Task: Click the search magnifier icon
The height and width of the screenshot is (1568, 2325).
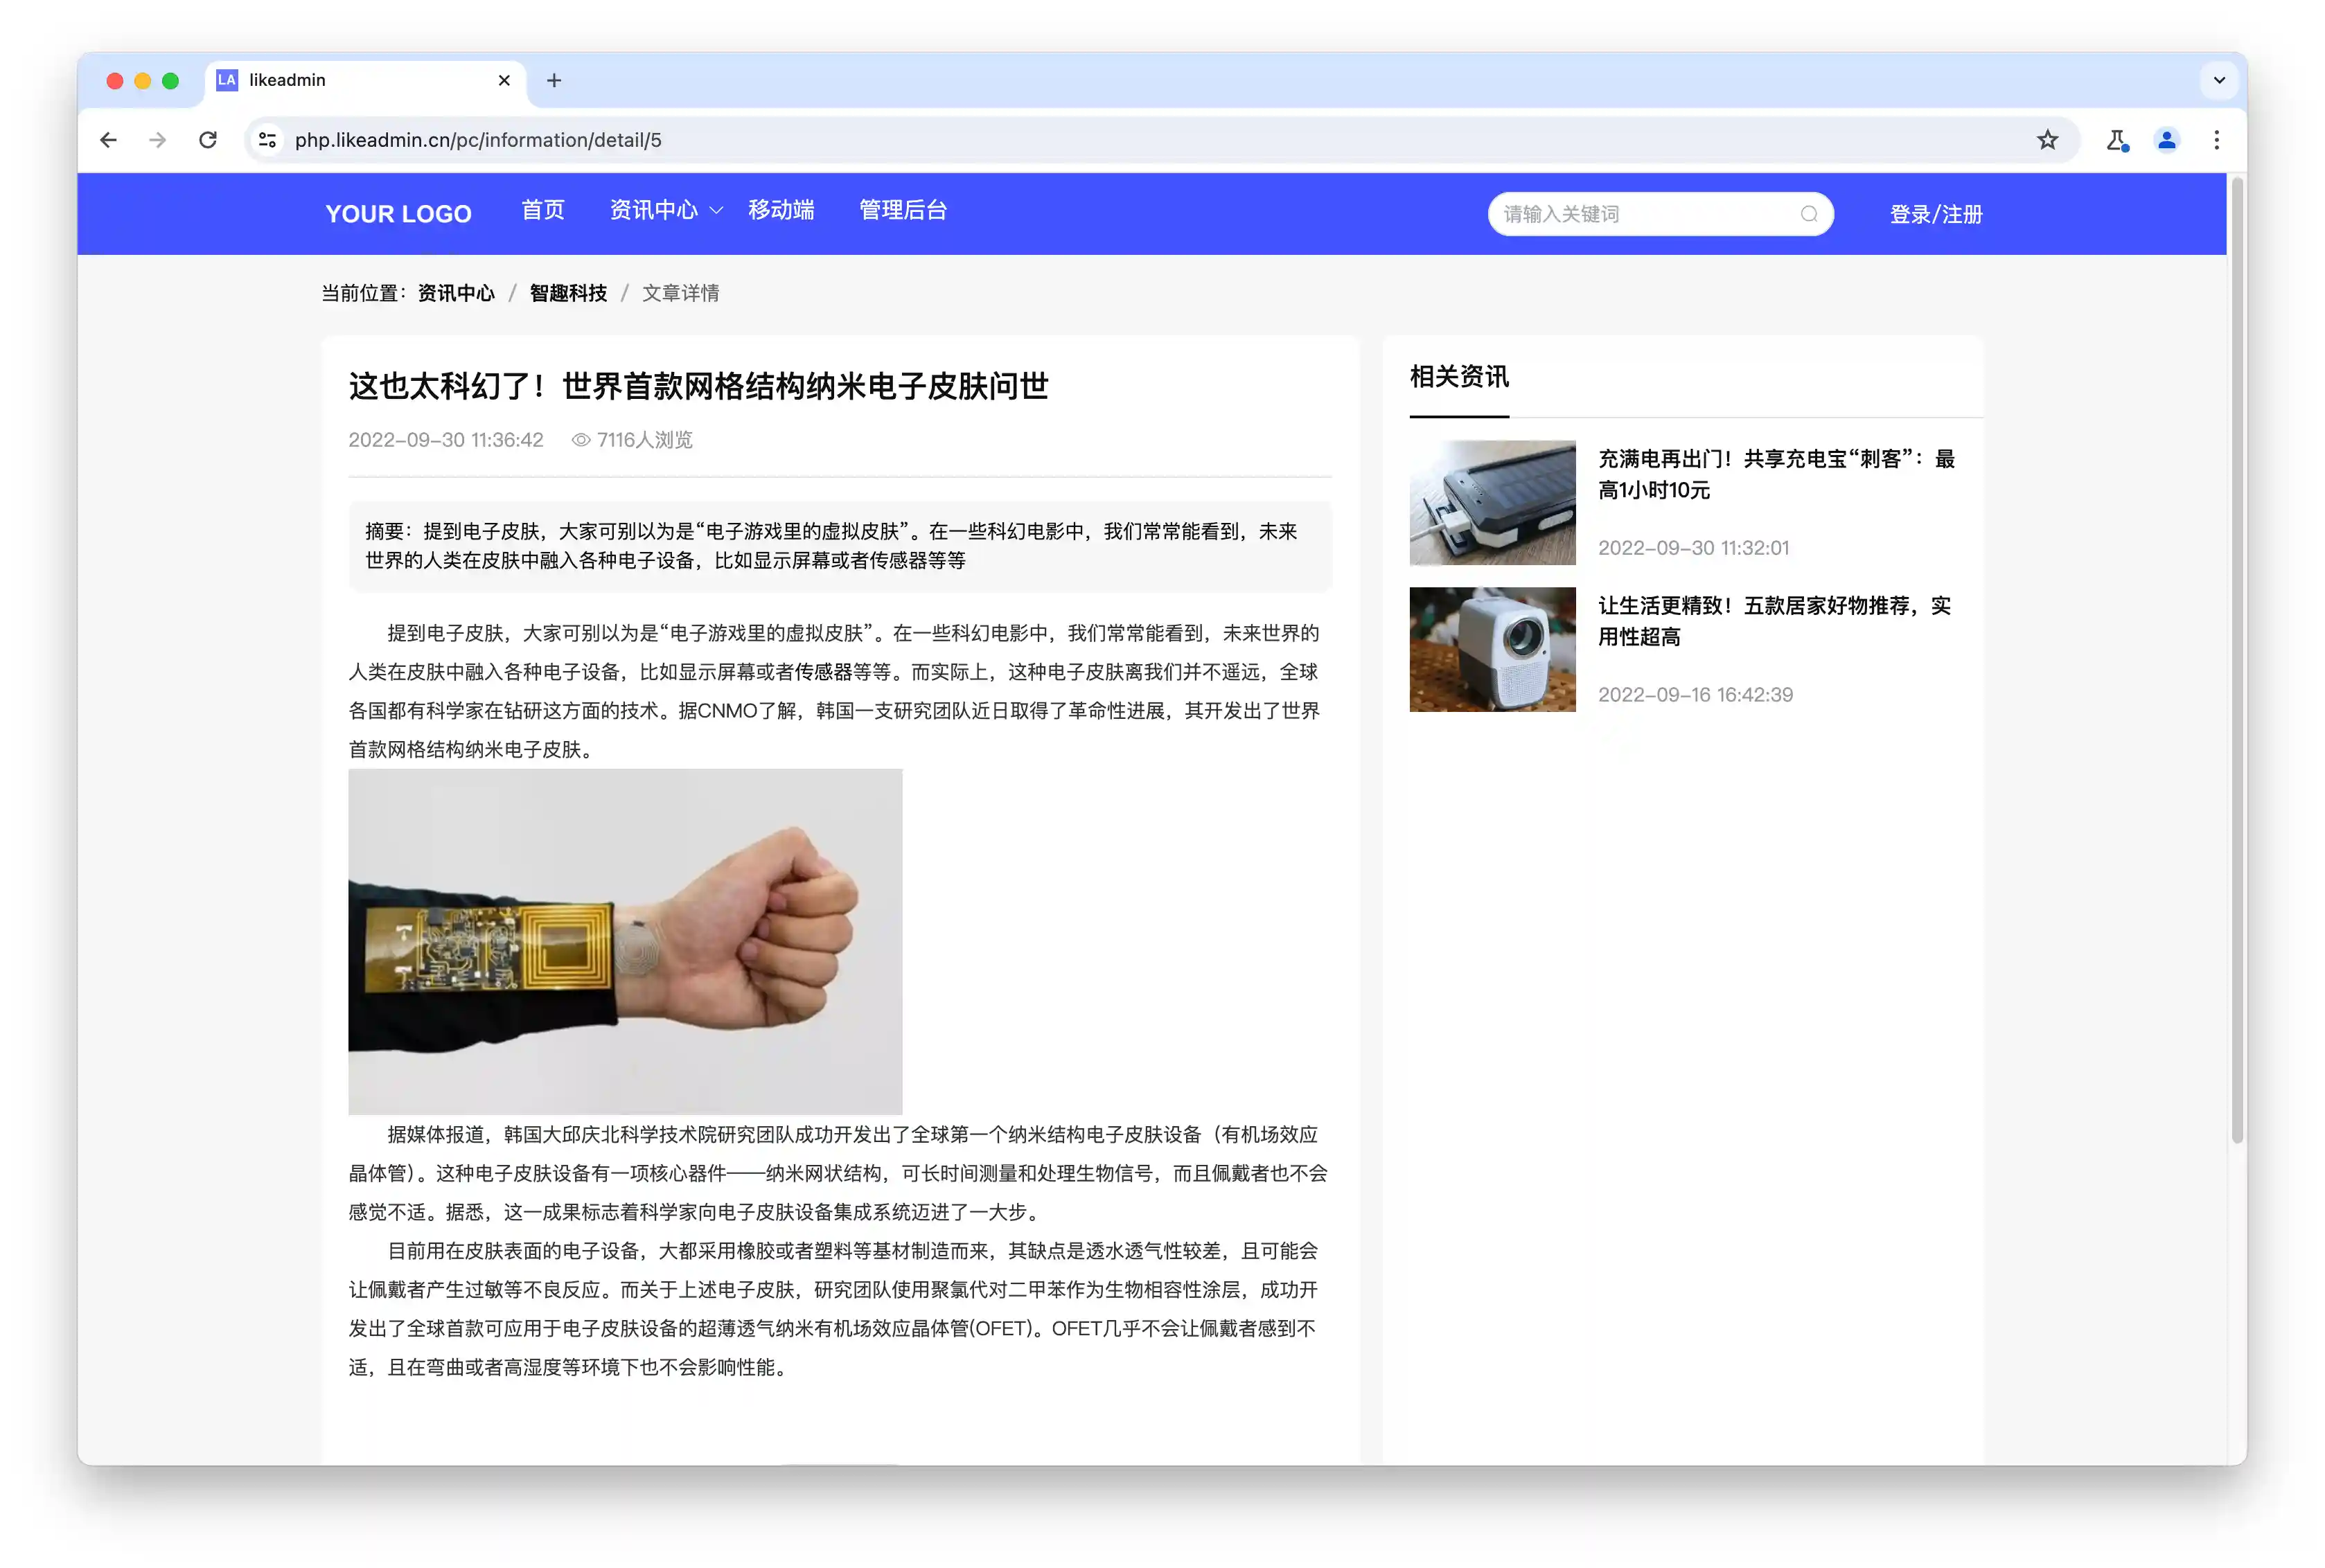Action: (1808, 214)
